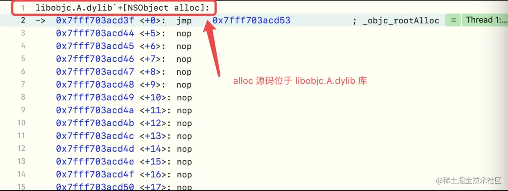Click line number 5 in gutter
The height and width of the screenshot is (191, 508).
pos(23,59)
